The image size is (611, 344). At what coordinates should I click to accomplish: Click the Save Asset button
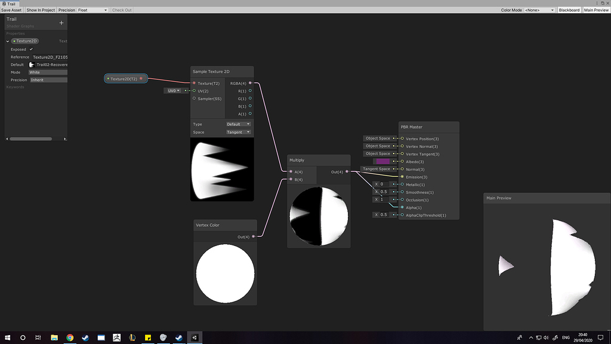[x=11, y=10]
